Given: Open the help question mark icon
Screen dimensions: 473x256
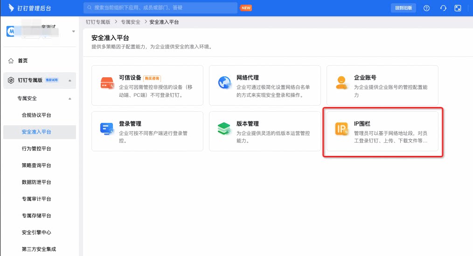Looking at the screenshot, I should [426, 8].
